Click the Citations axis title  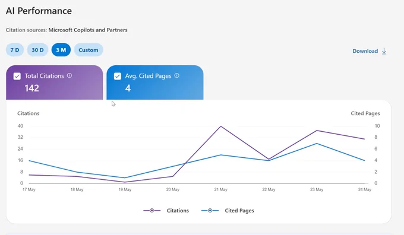29,113
